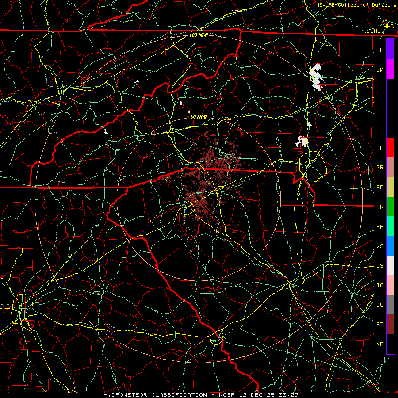Click the RA legend label
The width and height of the screenshot is (398, 398).
pos(379,227)
